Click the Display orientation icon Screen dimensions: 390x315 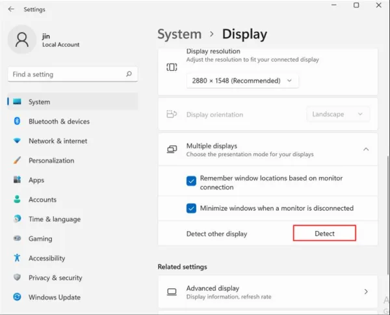[x=172, y=115]
